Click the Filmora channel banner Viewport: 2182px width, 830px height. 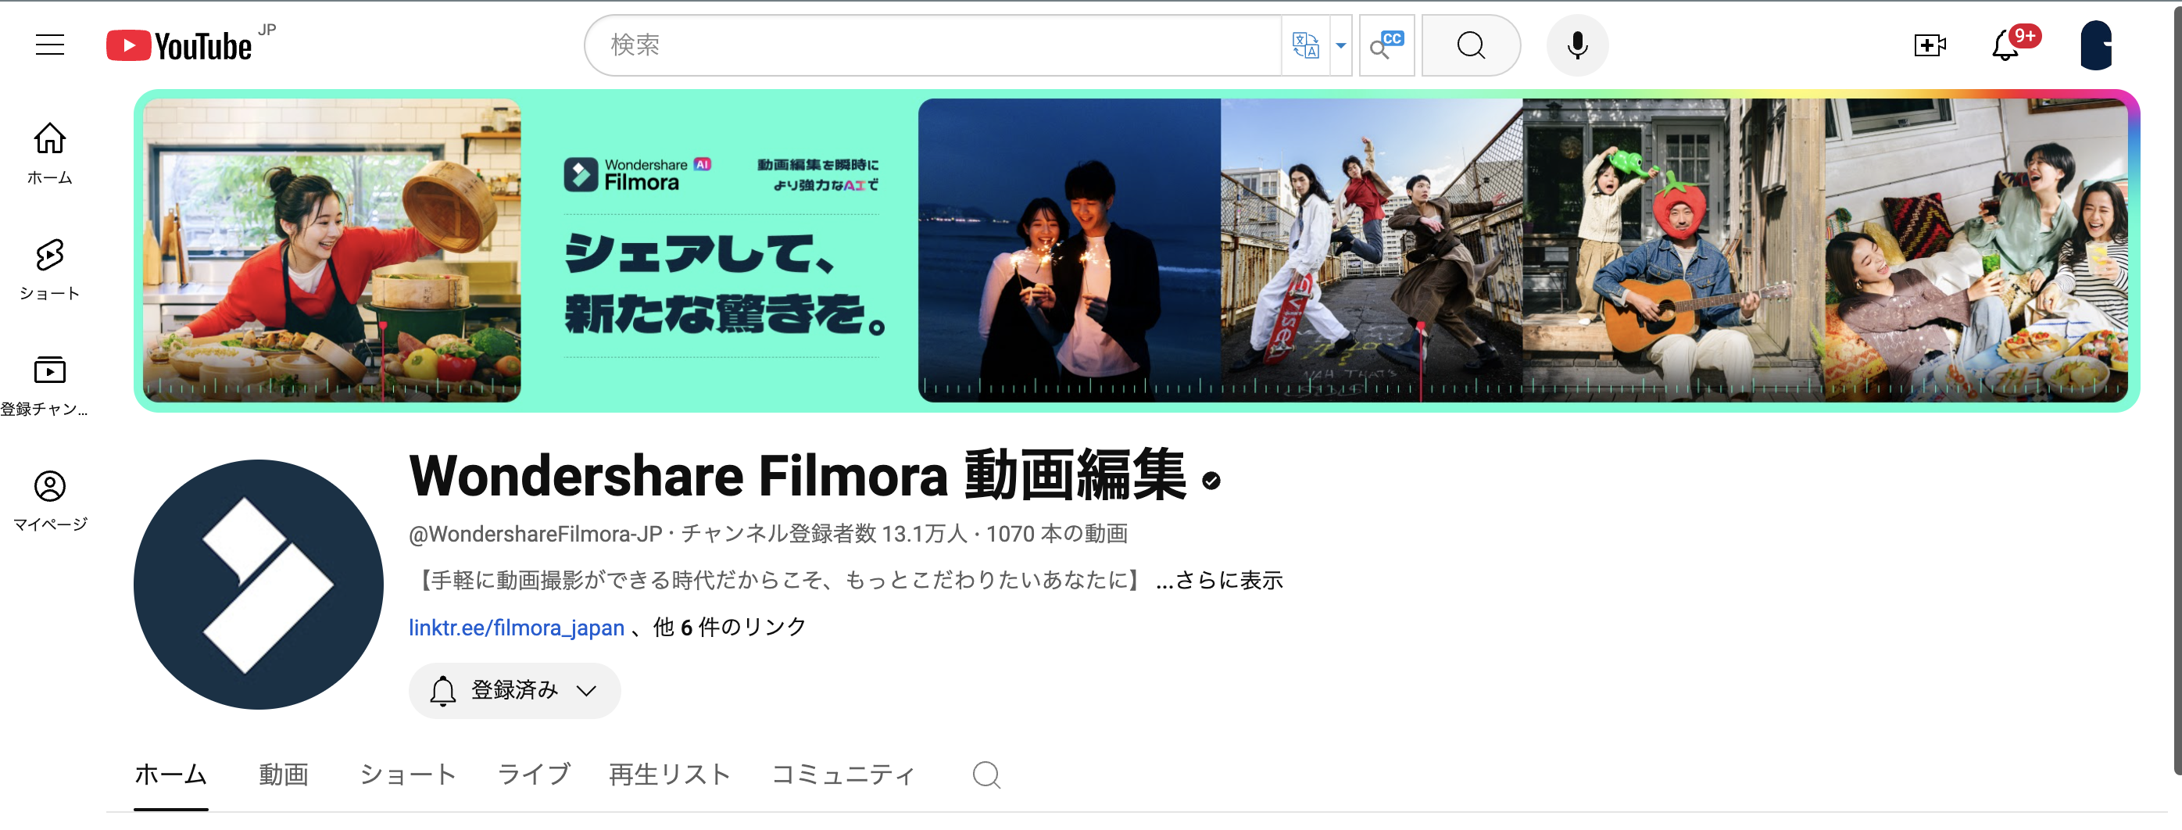click(x=1137, y=251)
